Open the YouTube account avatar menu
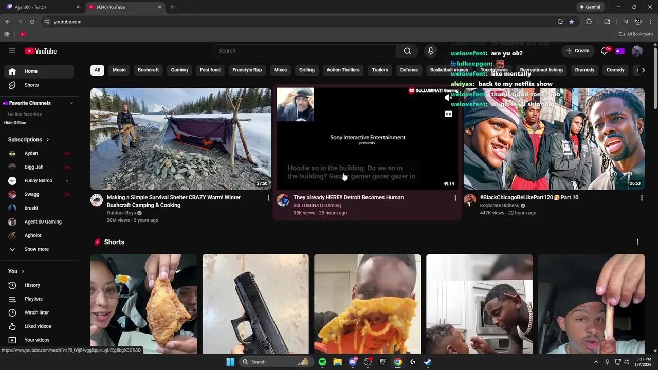 tap(637, 51)
